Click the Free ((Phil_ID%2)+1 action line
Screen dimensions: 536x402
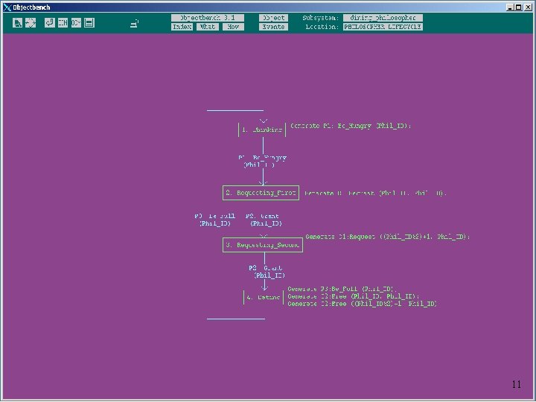pos(363,304)
